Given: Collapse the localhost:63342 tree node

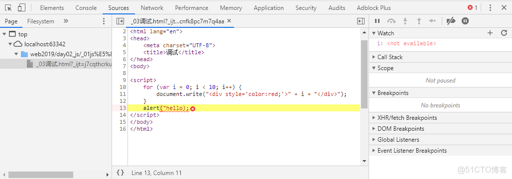Looking at the screenshot, I should tap(10, 44).
